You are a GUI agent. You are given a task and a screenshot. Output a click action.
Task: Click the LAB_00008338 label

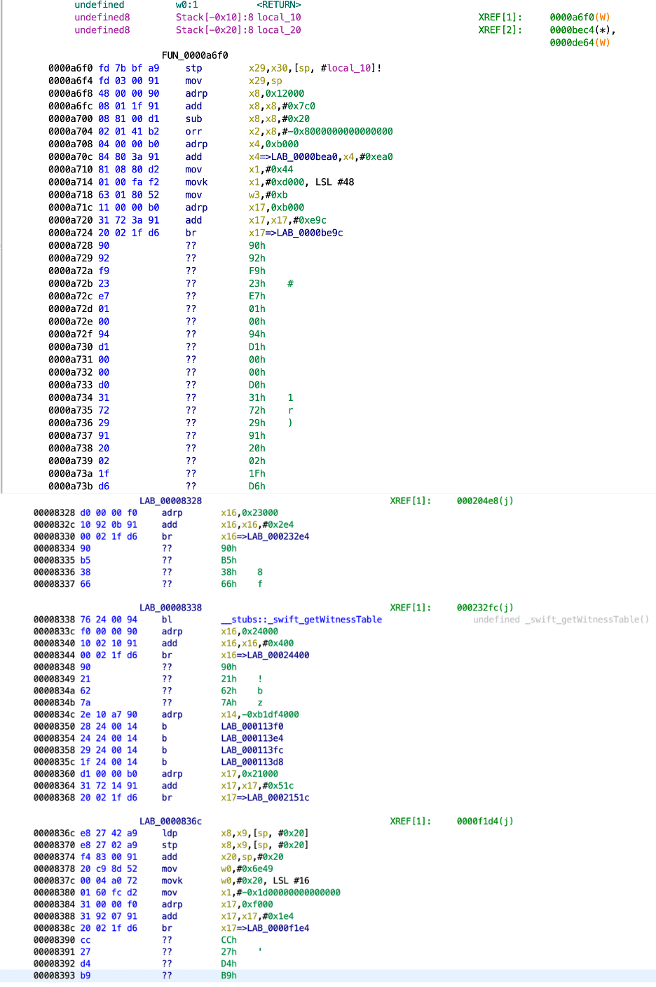170,608
